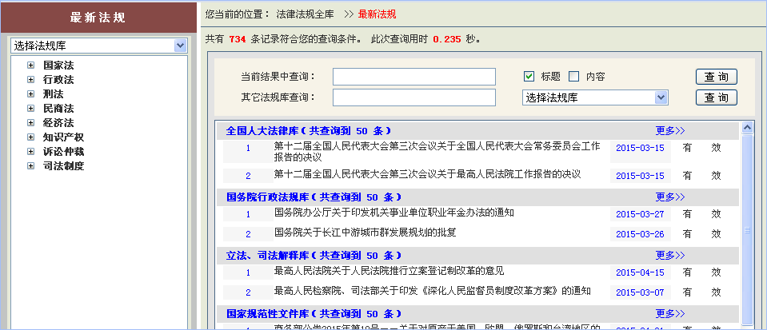Image resolution: width=767 pixels, height=330 pixels.
Task: Open 国务院行政法规库 section heading
Action: point(314,197)
